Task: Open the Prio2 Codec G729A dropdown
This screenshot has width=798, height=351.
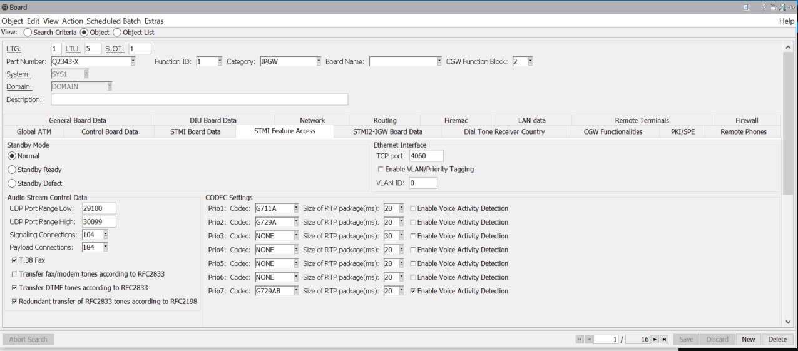Action: point(296,222)
